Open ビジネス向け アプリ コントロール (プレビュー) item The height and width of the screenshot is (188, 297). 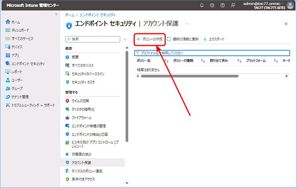tap(92, 144)
